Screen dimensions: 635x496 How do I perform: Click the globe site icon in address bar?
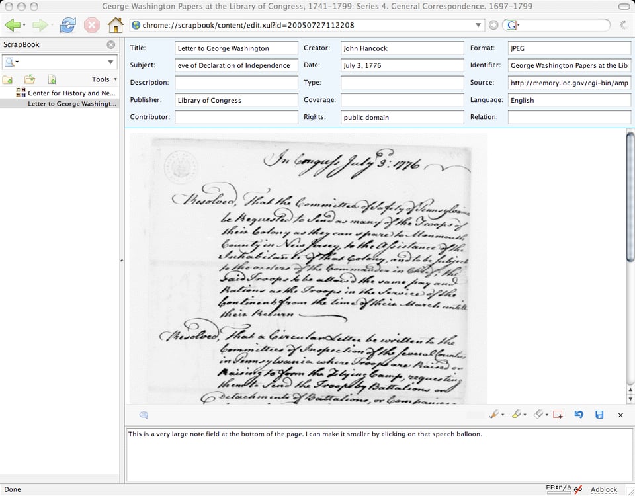(136, 26)
